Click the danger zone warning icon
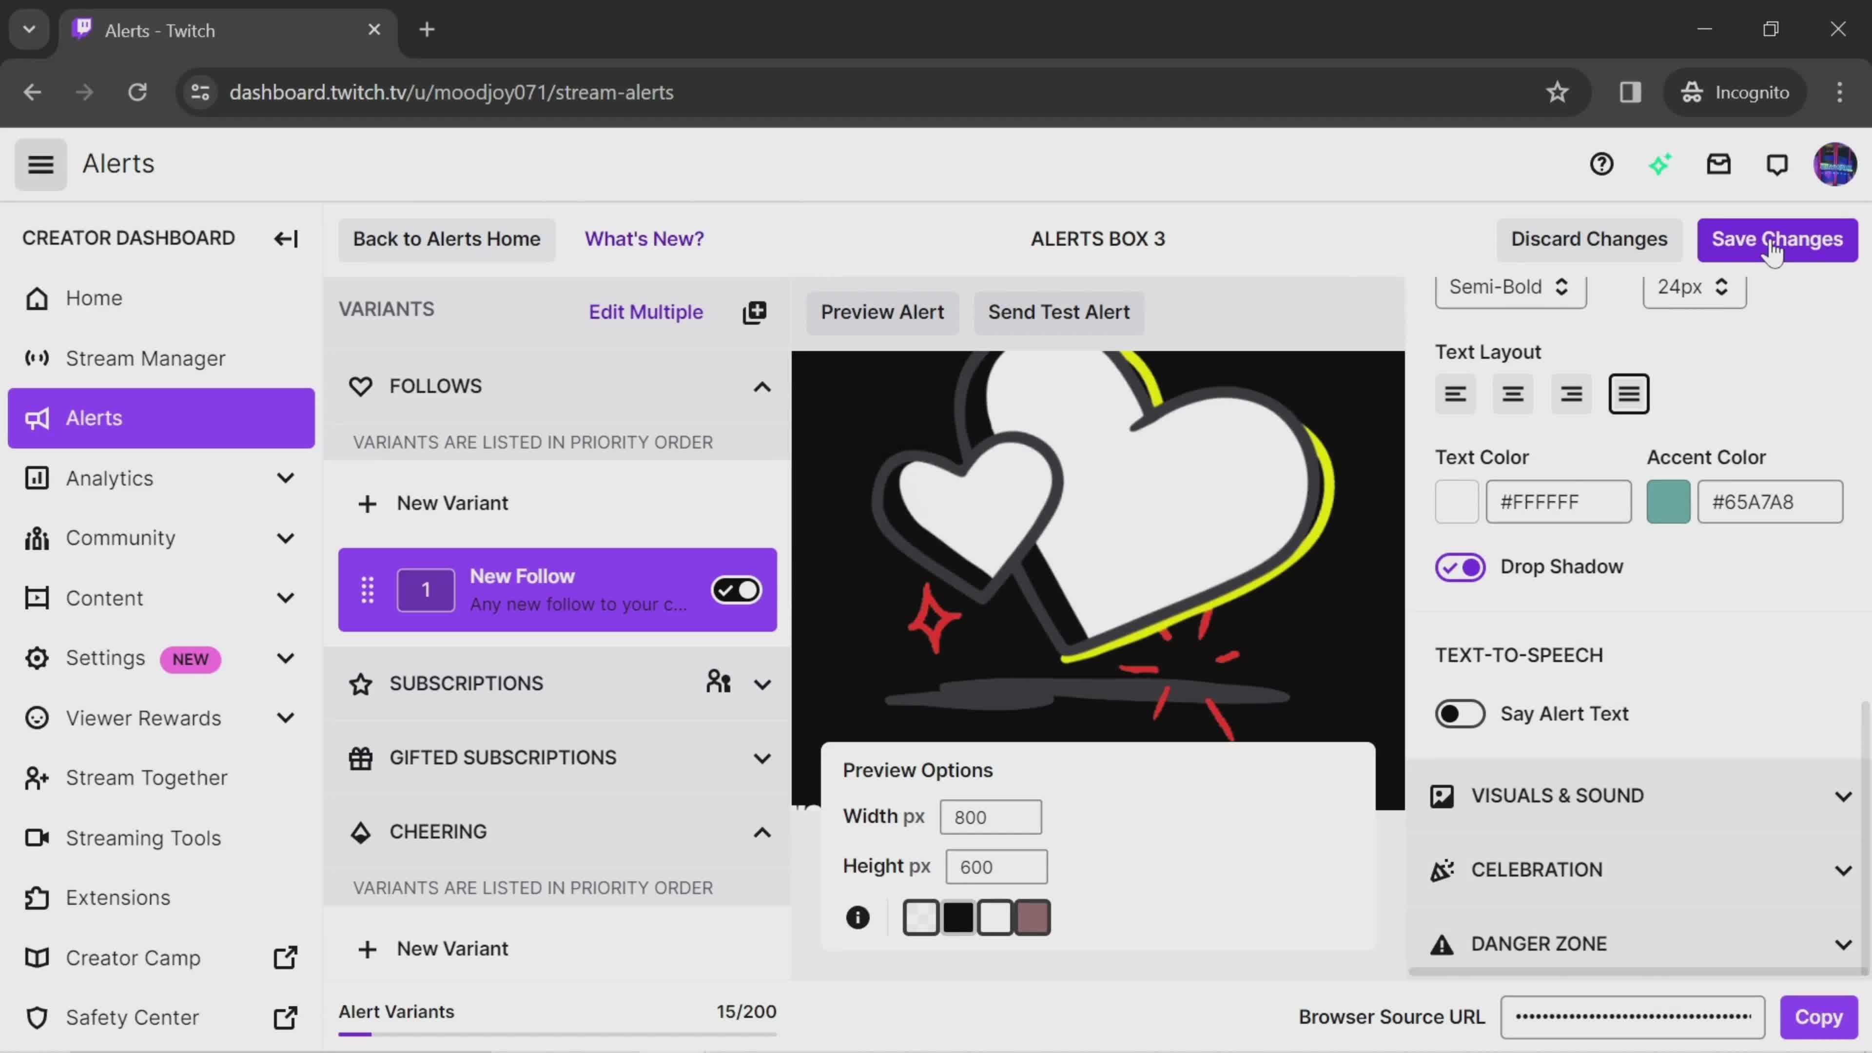This screenshot has width=1872, height=1053. (x=1443, y=944)
